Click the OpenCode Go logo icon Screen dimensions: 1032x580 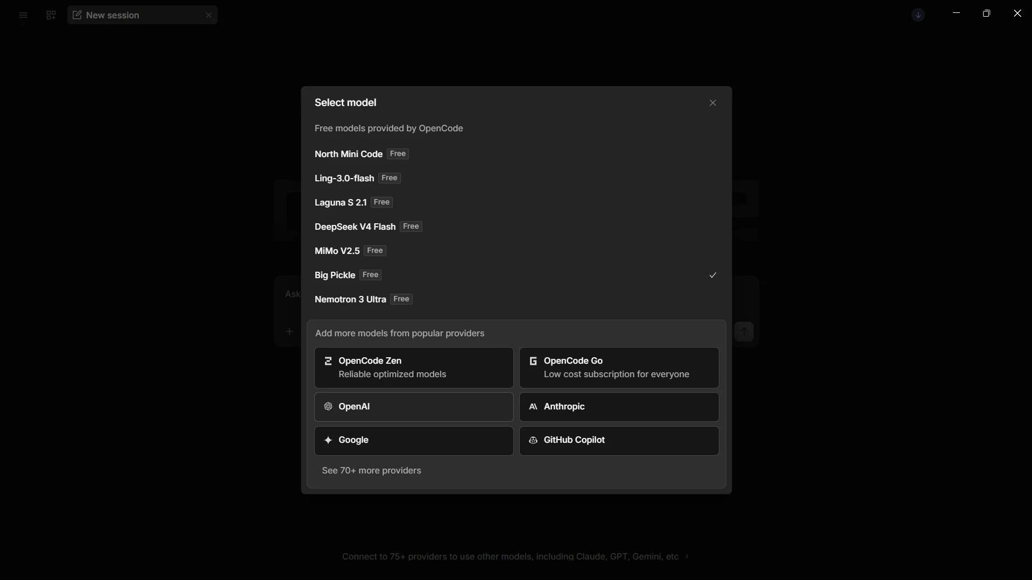point(533,361)
